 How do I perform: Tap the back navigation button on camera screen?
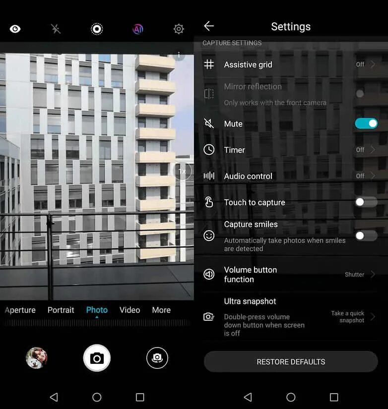[54, 397]
